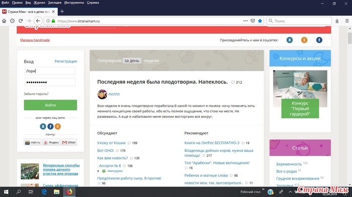Save page to Pocket icon
The image size is (352, 197).
click(253, 21)
